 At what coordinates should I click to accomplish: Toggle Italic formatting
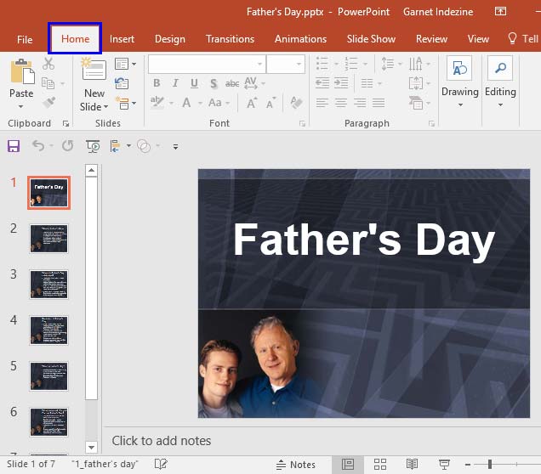tap(175, 83)
